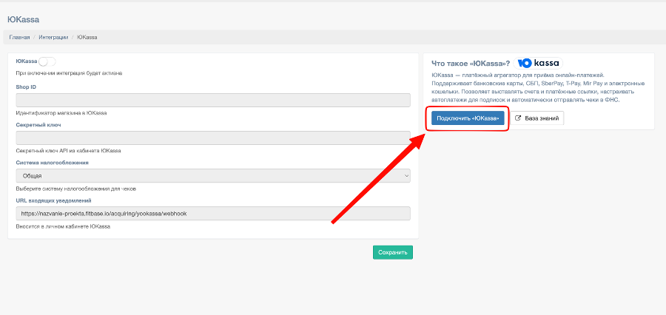The height and width of the screenshot is (315, 666).
Task: Click the Shop ID label
Action: [26, 87]
